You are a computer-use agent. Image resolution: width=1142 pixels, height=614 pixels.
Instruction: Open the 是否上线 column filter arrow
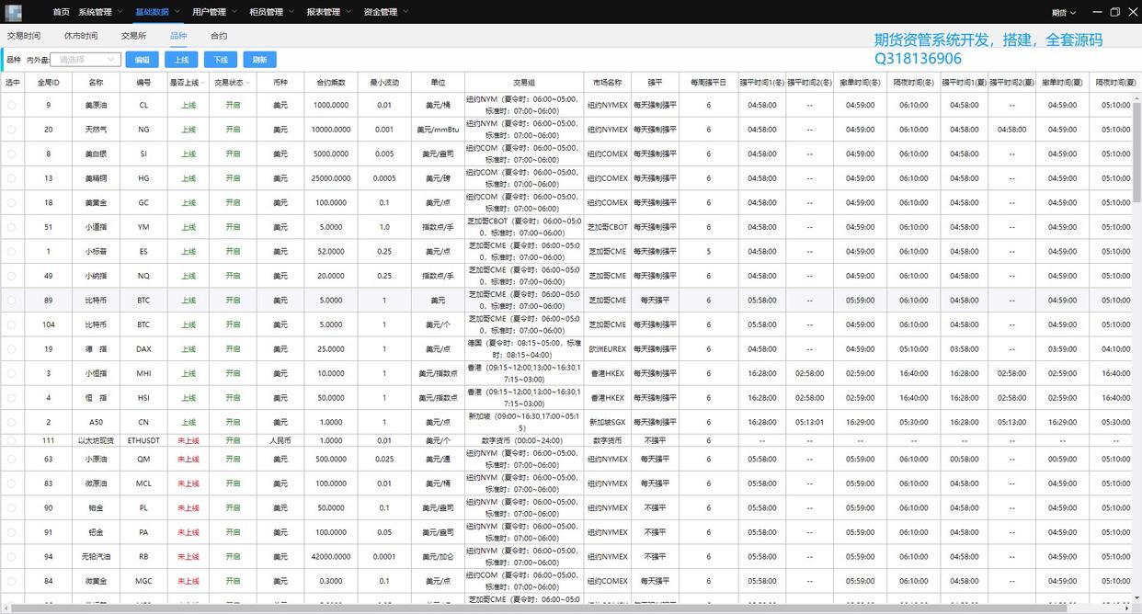(x=202, y=82)
